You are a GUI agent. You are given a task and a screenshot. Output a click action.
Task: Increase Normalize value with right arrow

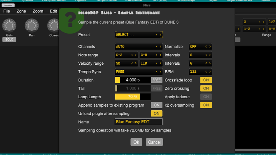click(x=210, y=47)
